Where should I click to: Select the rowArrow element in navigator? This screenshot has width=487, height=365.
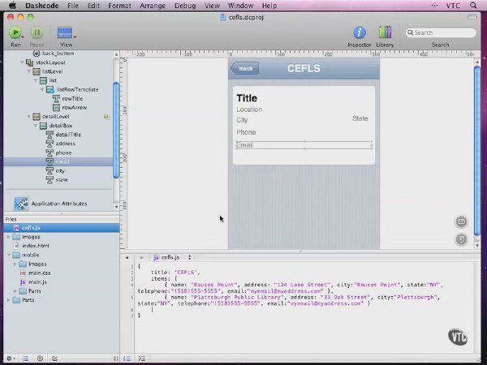tap(74, 107)
